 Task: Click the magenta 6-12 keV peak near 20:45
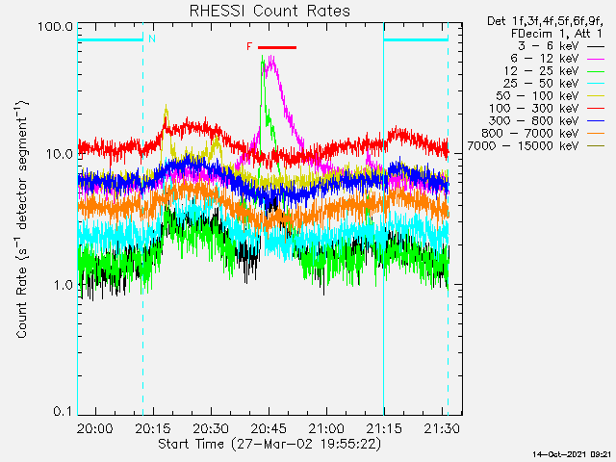click(271, 63)
